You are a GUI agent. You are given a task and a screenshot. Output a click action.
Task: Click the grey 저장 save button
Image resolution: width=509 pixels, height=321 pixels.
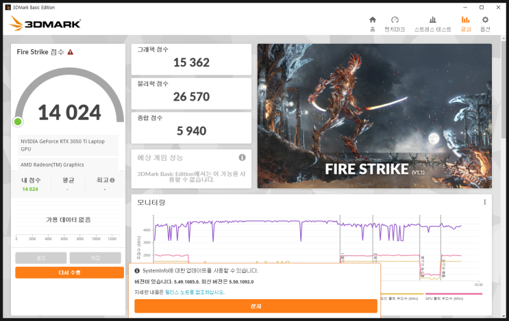coord(95,258)
